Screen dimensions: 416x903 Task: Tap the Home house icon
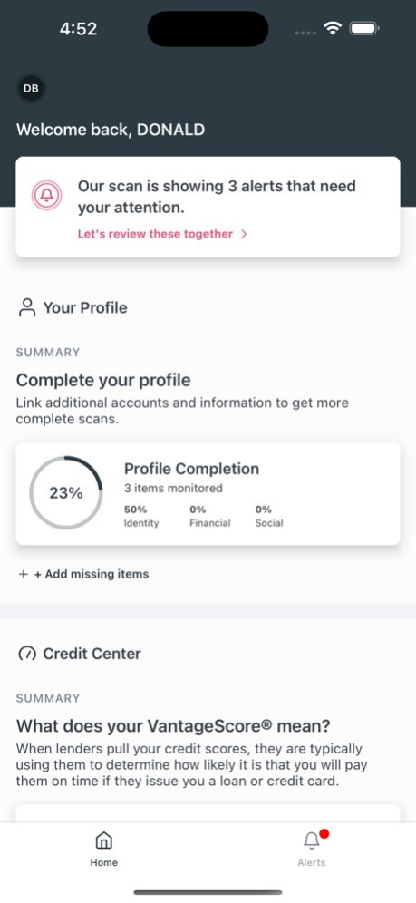click(103, 840)
